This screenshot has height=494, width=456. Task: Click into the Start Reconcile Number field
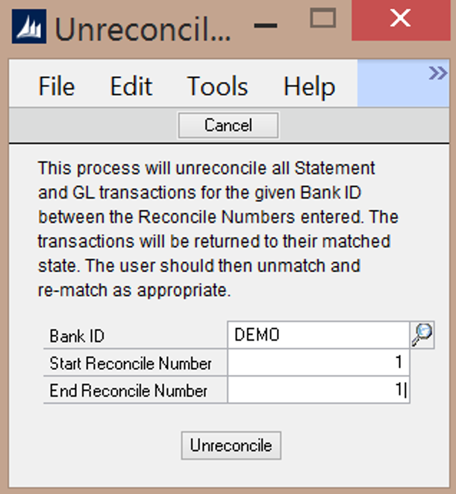[x=319, y=364]
